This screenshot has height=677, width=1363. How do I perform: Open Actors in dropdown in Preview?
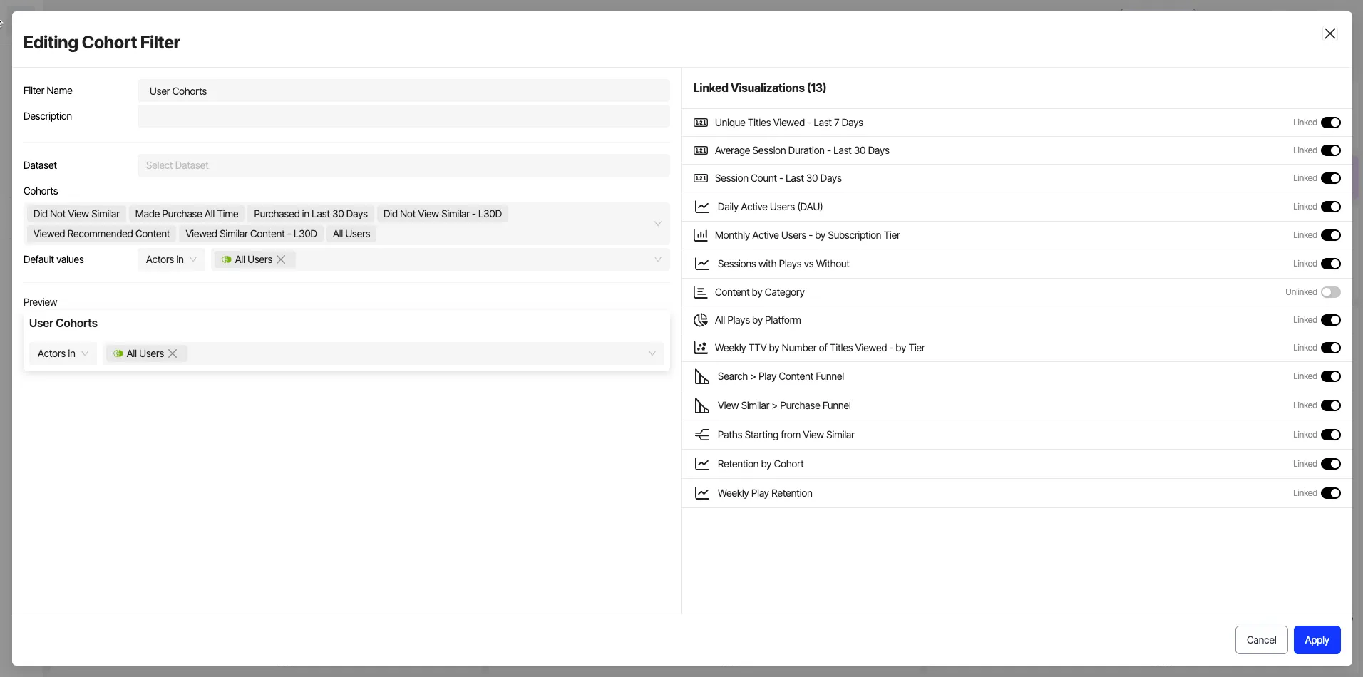coord(63,353)
